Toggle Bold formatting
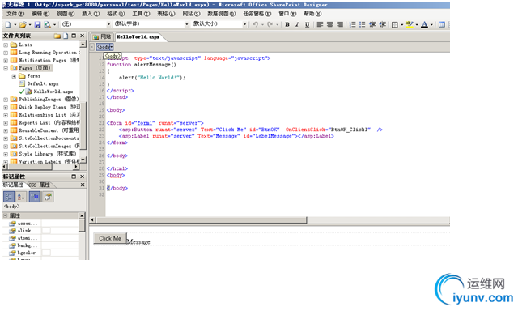The image size is (518, 311). [287, 24]
